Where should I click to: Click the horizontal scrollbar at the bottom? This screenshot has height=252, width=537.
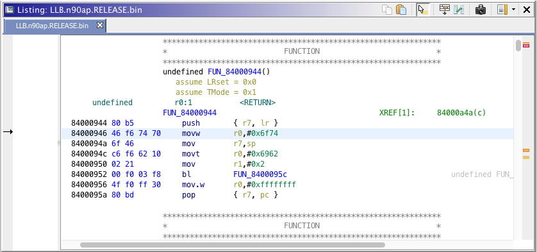pyautogui.click(x=232, y=245)
